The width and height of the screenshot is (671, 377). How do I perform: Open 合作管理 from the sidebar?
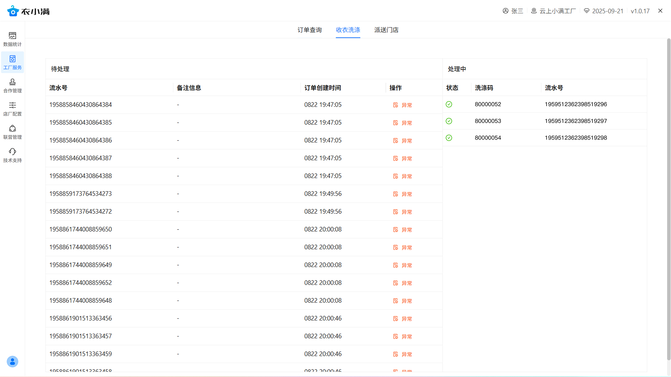point(12,85)
